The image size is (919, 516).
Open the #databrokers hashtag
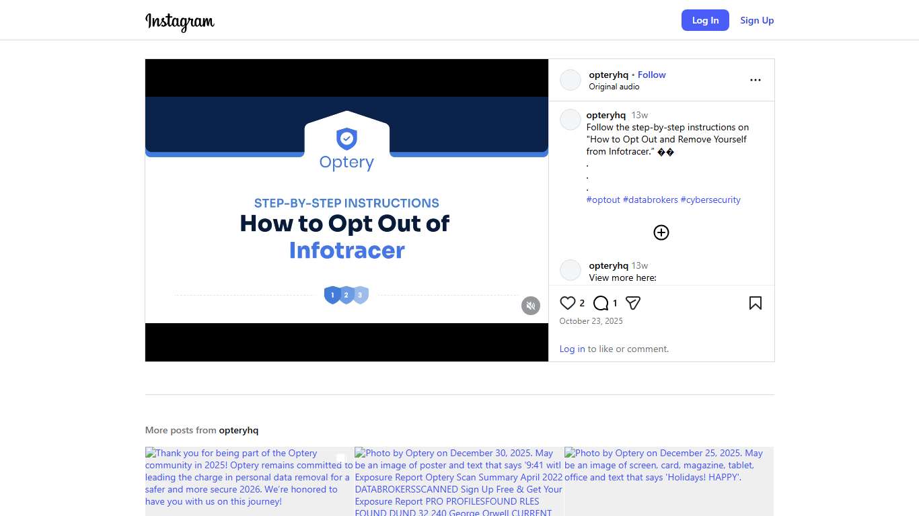(650, 200)
